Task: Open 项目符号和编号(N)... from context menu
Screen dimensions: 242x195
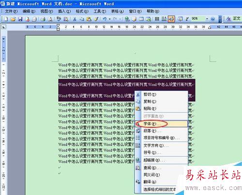Action: pos(161,138)
